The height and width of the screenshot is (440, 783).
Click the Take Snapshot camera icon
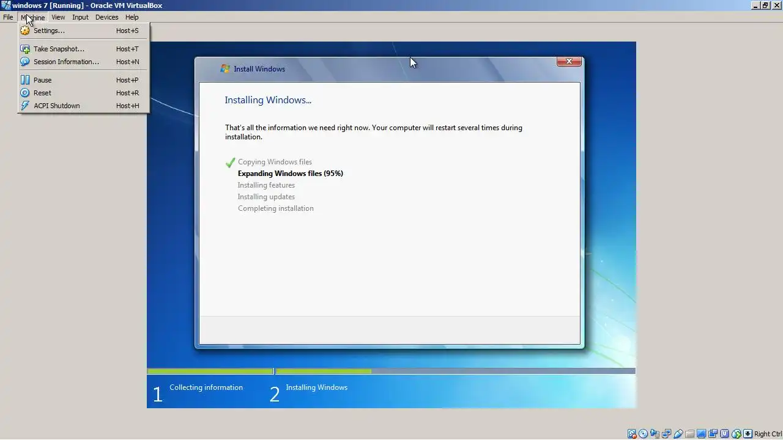(x=25, y=49)
